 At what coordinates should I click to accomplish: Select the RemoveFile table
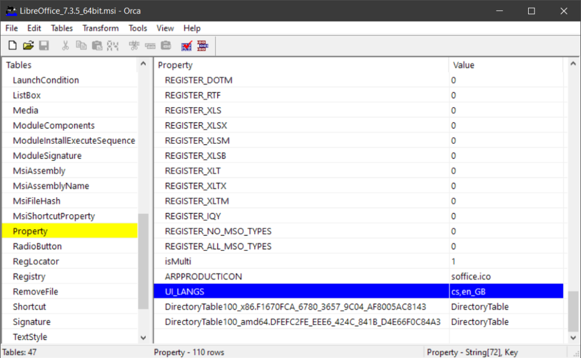pos(70,292)
